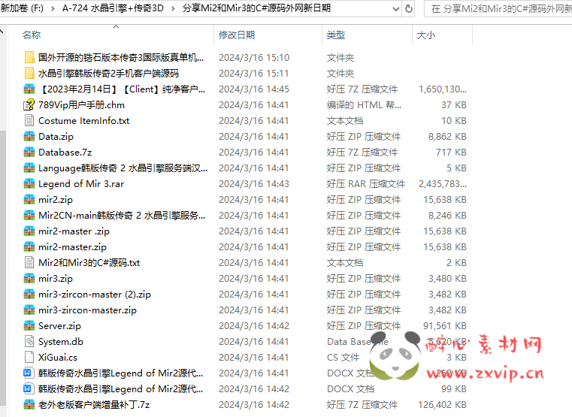Go to 新加卷 (F:) in breadcrumb
Viewport: 572px width, 417px height.
[x=22, y=8]
